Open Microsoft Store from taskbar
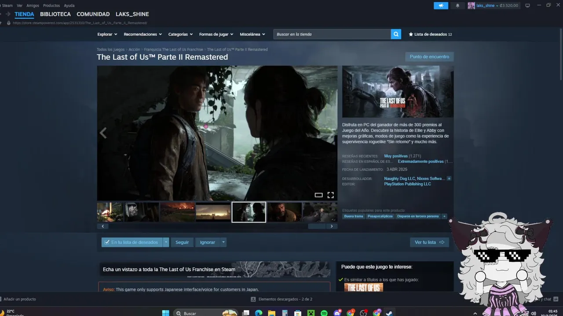The width and height of the screenshot is (563, 316). (x=298, y=313)
